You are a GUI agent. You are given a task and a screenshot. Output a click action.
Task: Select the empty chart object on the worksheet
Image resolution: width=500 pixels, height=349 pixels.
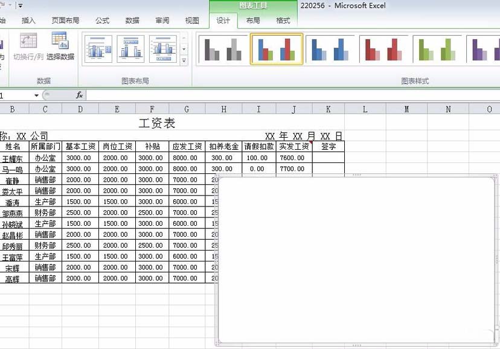click(x=356, y=260)
